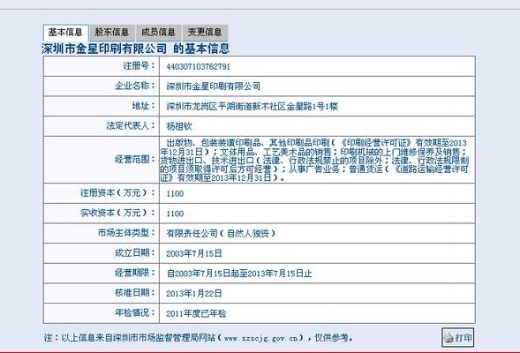Switch to the 基本信息 tab
Screen dimensions: 520x353
(65, 33)
